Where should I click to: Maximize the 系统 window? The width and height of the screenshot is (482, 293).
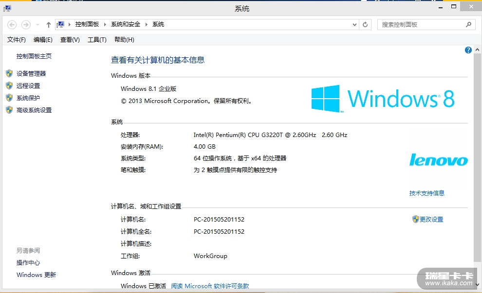[453, 7]
